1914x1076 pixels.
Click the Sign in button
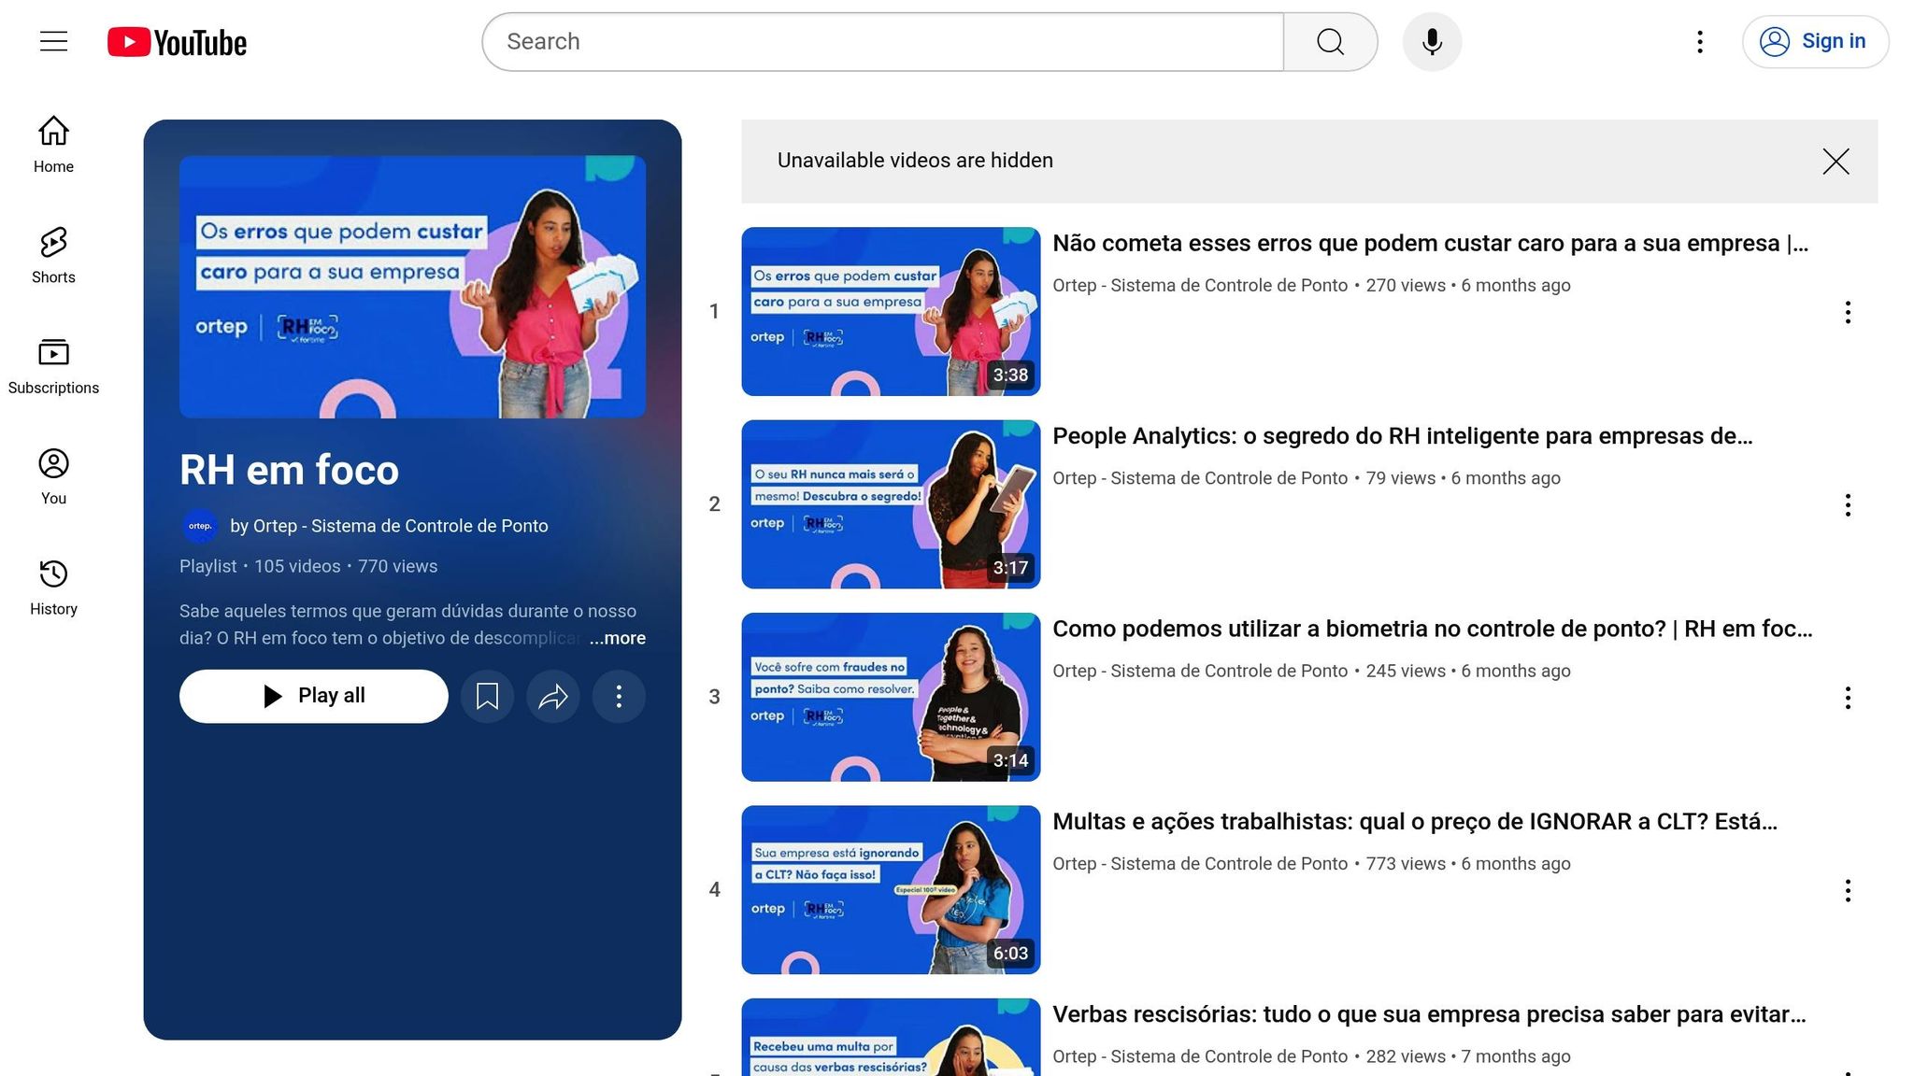(x=1815, y=42)
